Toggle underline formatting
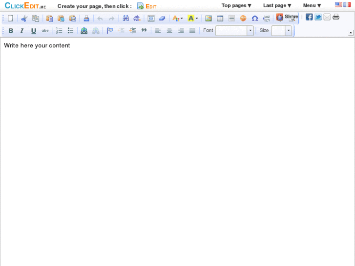 pyautogui.click(x=34, y=31)
